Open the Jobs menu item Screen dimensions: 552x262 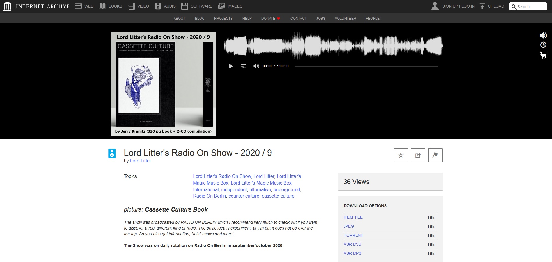(x=321, y=19)
